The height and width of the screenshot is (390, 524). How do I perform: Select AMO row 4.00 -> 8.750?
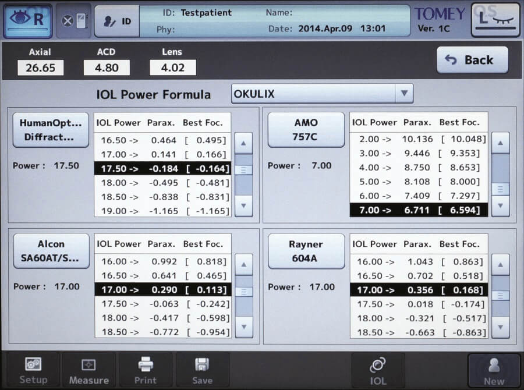[x=419, y=168]
